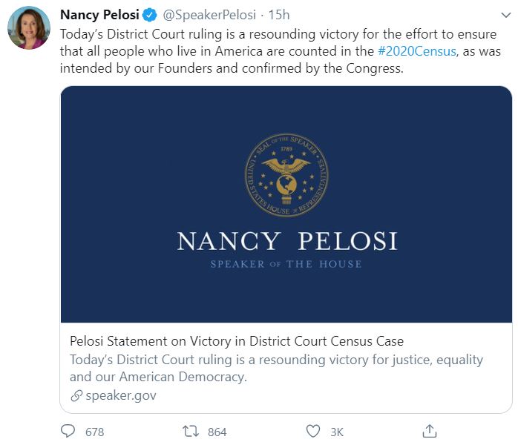Image resolution: width=518 pixels, height=445 pixels.
Task: Open the Pelosi Statement card headline
Action: point(237,341)
